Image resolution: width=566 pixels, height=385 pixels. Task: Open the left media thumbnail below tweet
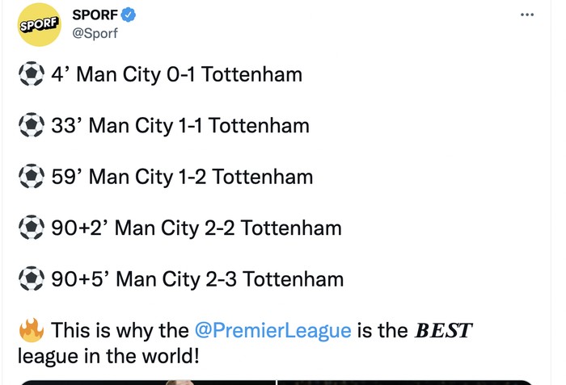click(x=146, y=382)
